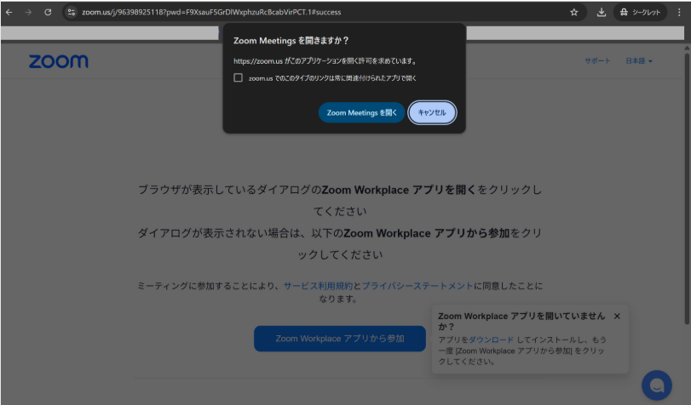Open the プライバシーステートメント link
This screenshot has height=405, width=691.
tap(417, 286)
